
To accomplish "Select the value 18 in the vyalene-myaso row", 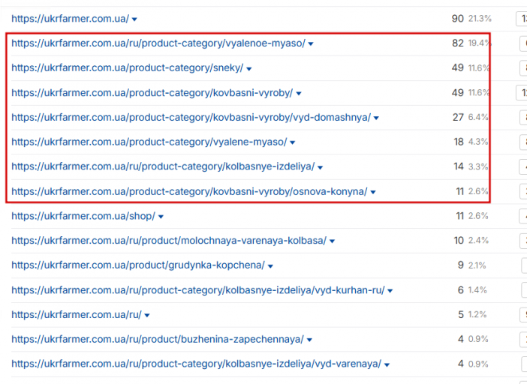I will pos(459,142).
